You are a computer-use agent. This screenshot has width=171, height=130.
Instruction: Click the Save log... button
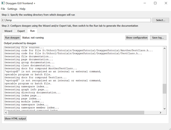click(x=158, y=38)
